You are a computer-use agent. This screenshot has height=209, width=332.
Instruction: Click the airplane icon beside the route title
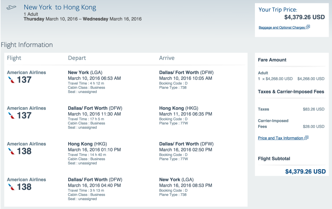[x=11, y=7]
